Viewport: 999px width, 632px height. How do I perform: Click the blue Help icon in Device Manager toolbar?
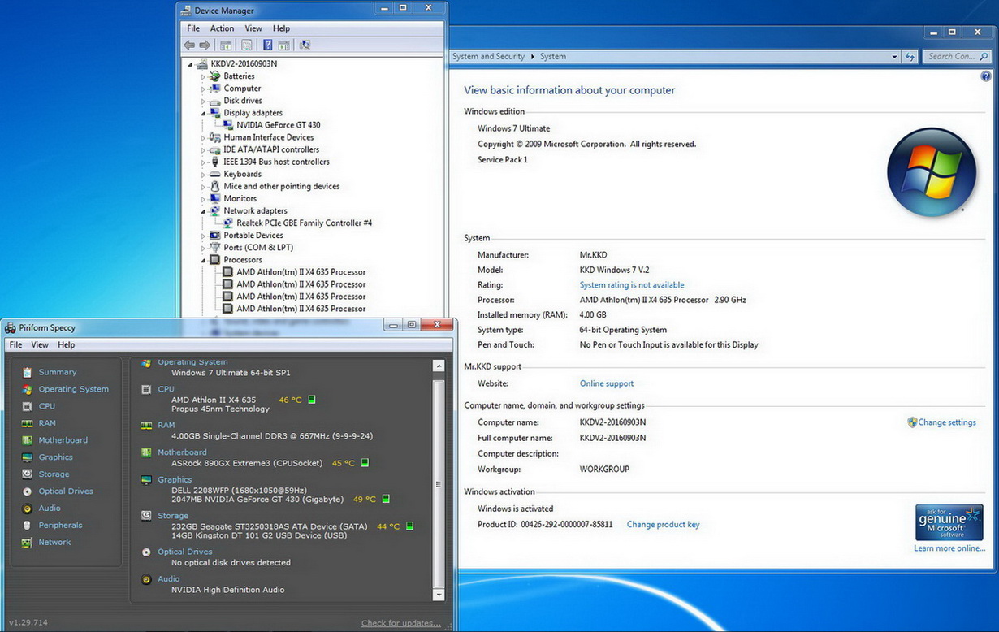click(x=267, y=45)
